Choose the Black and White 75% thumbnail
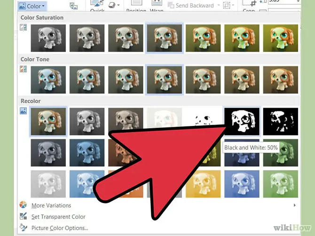Image resolution: width=315 pixels, height=236 pixels. point(281,121)
